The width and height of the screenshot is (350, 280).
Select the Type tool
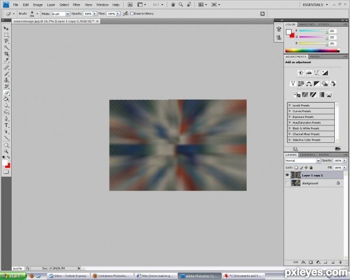(6, 125)
